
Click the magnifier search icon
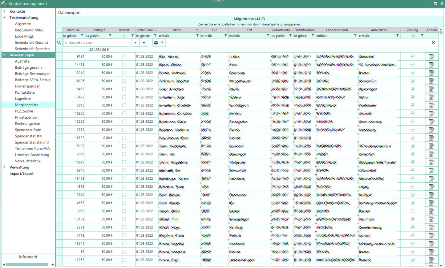59,43
